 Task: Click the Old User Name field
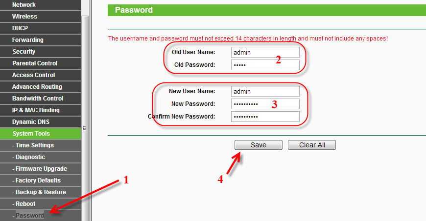[x=265, y=52]
